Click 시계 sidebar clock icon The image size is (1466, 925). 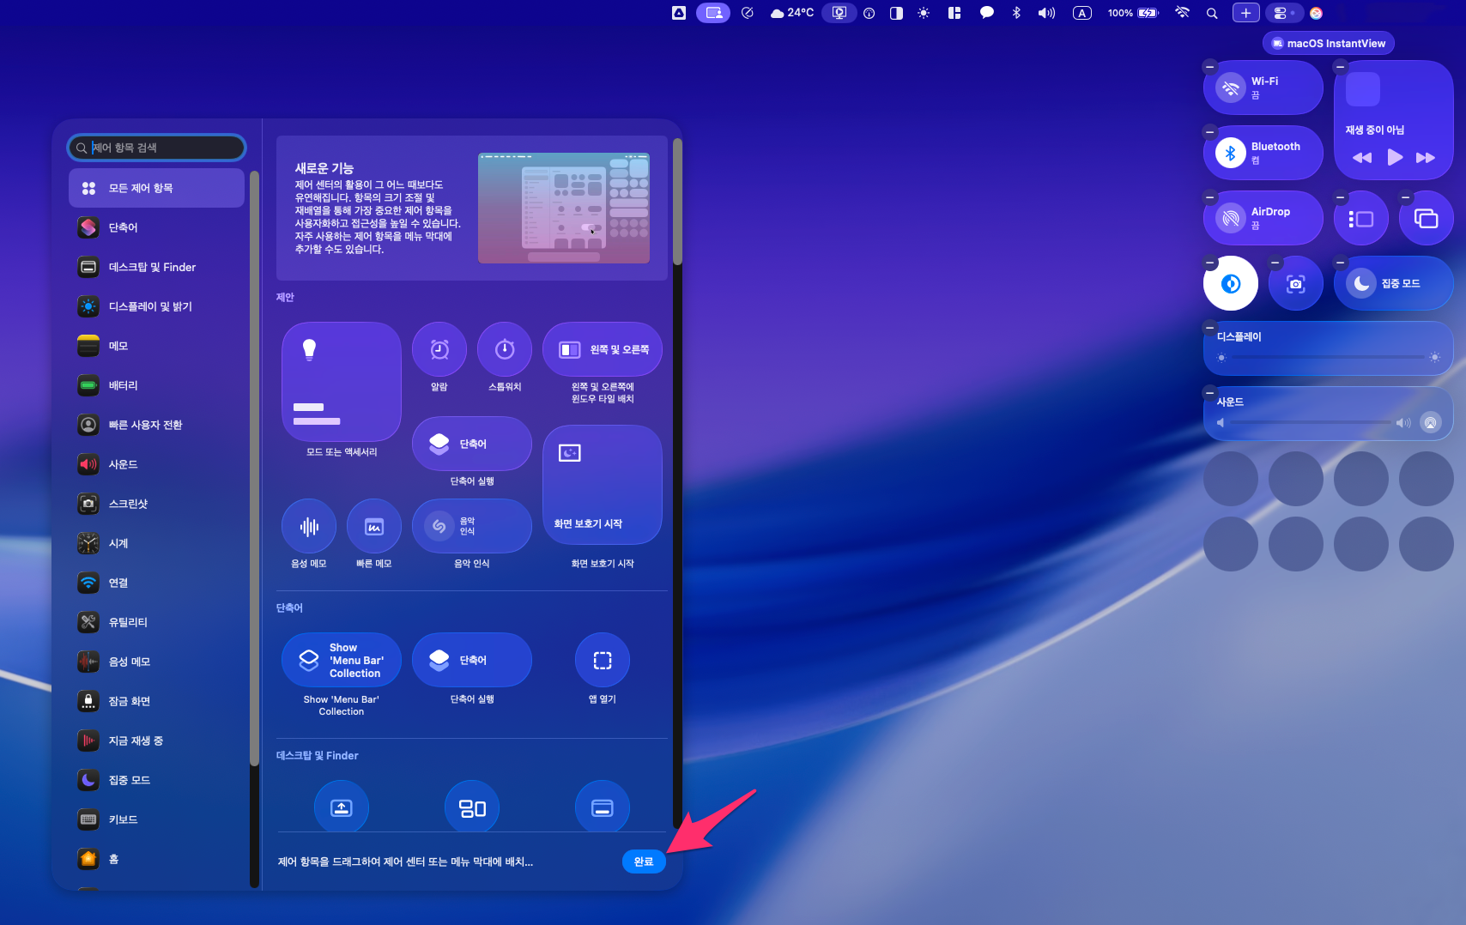(x=88, y=543)
